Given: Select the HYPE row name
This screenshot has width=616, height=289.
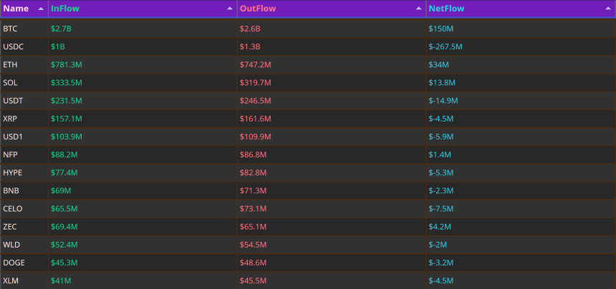Looking at the screenshot, I should click(13, 173).
